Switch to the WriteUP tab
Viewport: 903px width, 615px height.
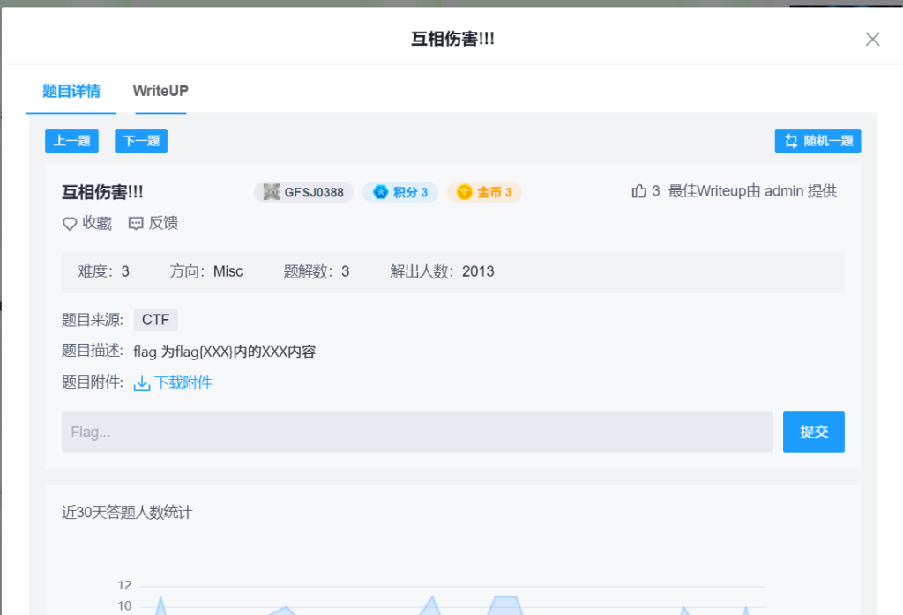click(x=160, y=91)
